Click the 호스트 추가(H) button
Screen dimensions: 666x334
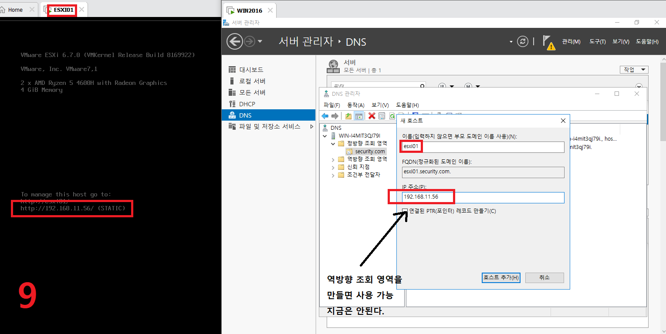501,278
